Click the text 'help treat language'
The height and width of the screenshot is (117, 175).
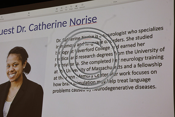point(129,81)
